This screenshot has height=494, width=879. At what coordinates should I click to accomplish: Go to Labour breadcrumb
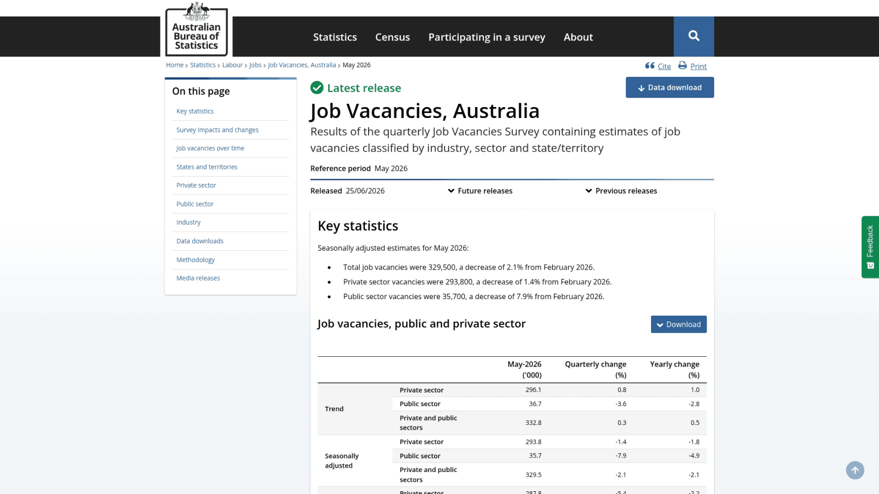[x=232, y=65]
